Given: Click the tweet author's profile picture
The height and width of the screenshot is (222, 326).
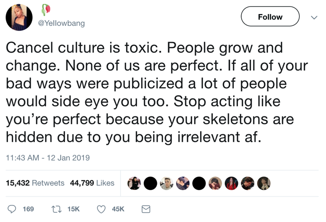Looking at the screenshot, I should 19,17.
